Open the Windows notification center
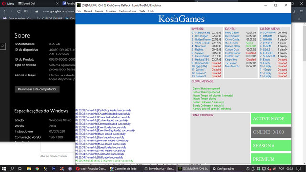 coord(298,169)
